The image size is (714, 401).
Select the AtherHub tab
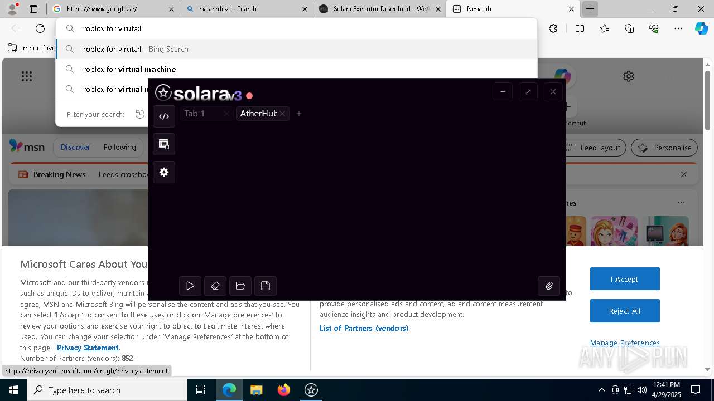[x=258, y=114]
